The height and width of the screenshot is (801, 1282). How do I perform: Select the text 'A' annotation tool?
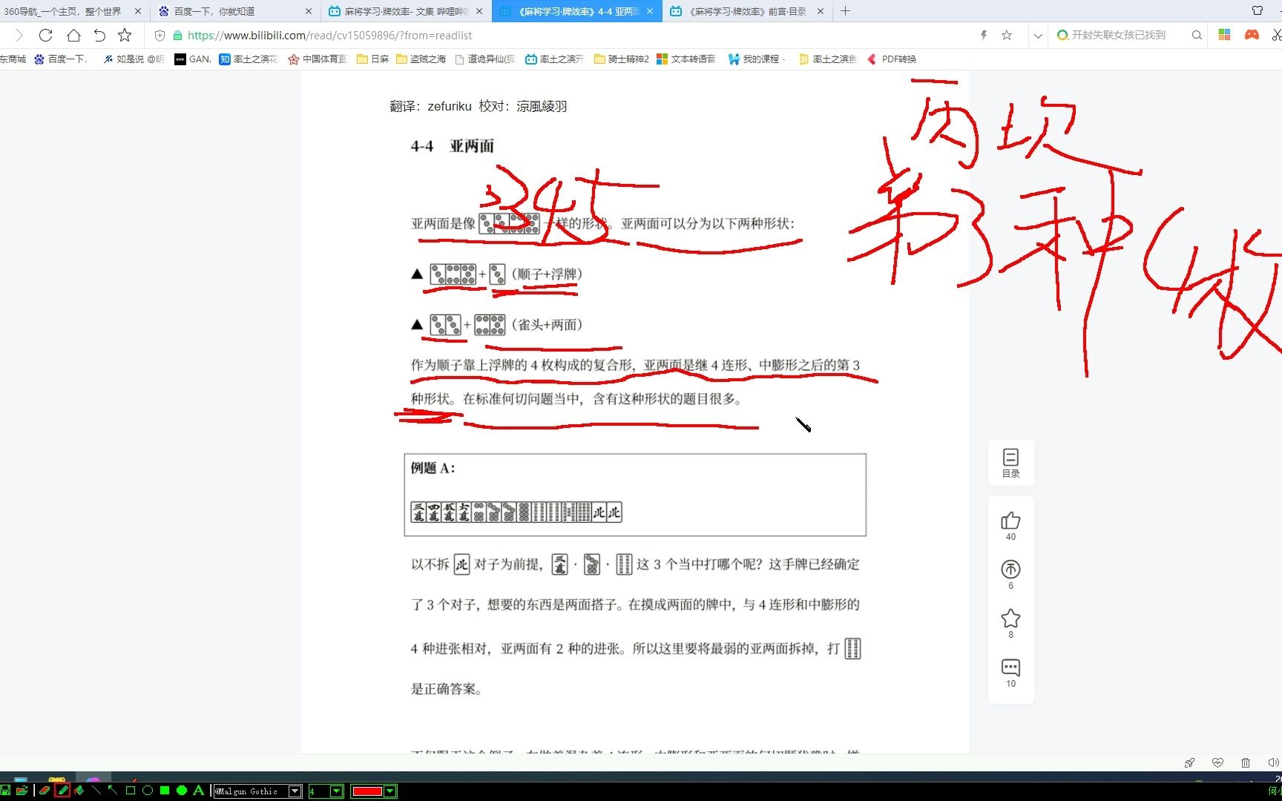[x=199, y=791]
